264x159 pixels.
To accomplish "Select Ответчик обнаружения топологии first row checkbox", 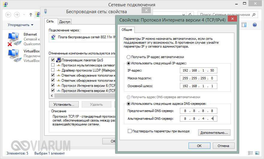I will point(53,75).
